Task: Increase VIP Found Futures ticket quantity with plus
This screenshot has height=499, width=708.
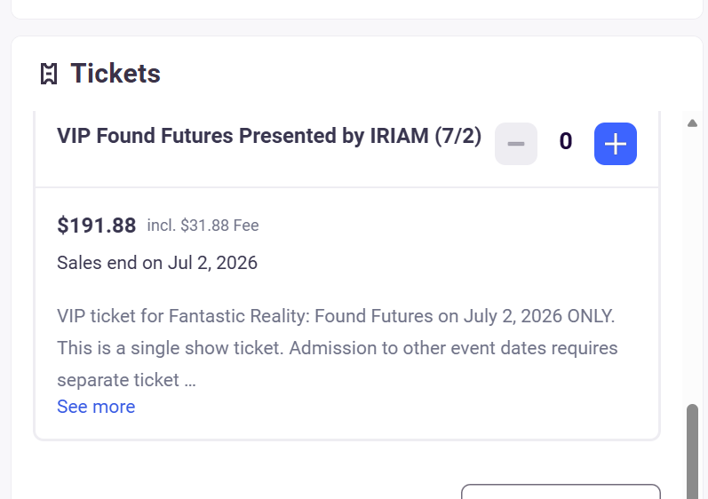Action: click(615, 144)
